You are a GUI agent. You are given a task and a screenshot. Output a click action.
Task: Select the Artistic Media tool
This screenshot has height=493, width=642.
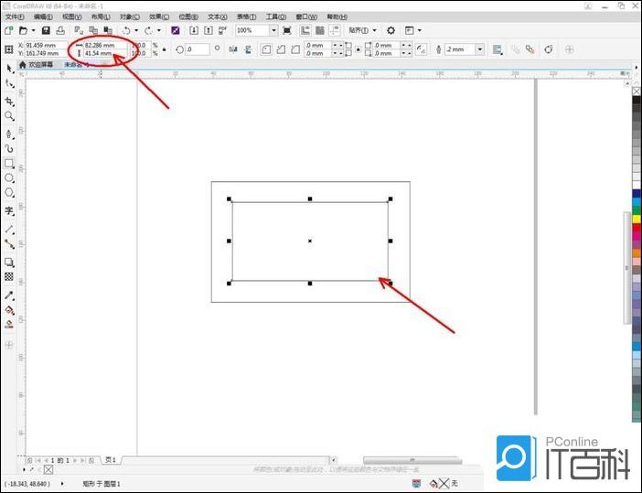[x=9, y=148]
